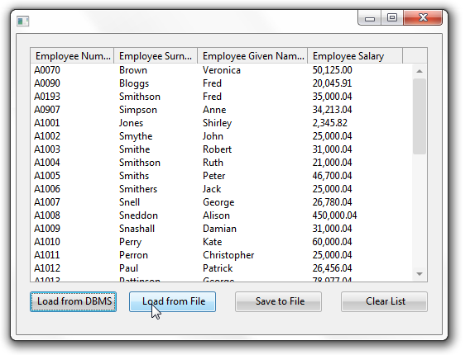Sort by Employee Number column header
The width and height of the screenshot is (470, 355).
click(72, 55)
